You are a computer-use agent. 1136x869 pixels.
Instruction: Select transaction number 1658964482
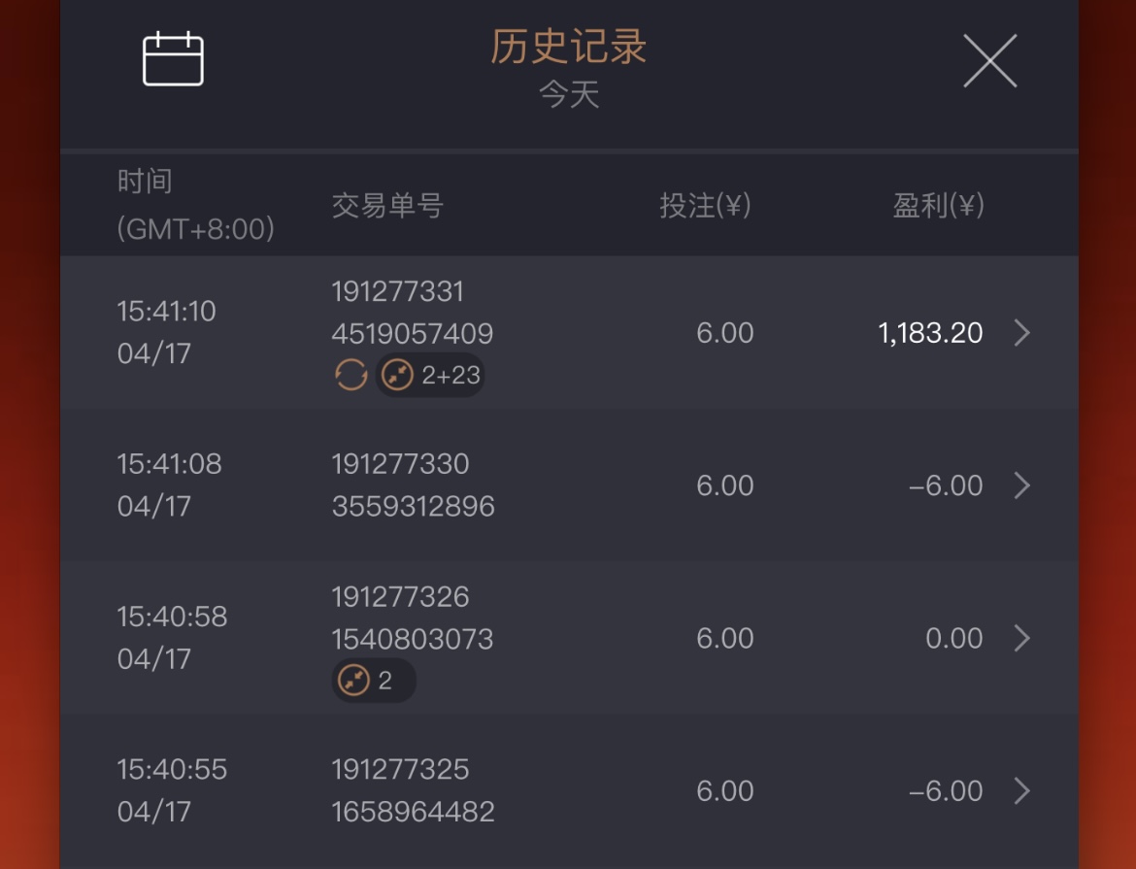coord(413,812)
